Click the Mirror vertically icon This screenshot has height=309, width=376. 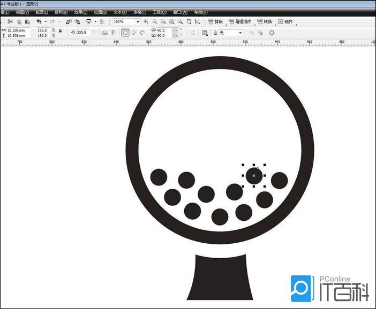114,33
